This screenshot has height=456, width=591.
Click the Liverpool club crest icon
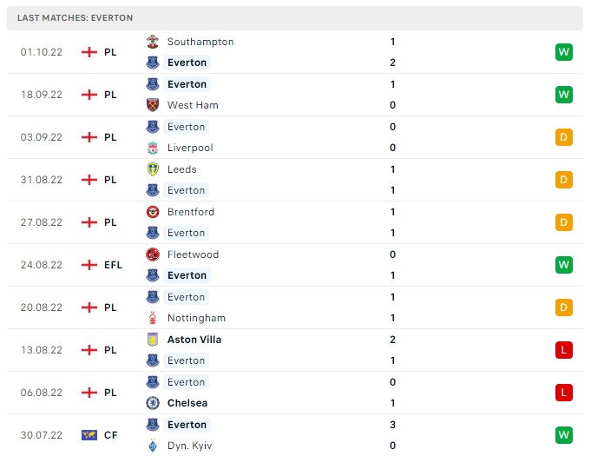pos(153,148)
